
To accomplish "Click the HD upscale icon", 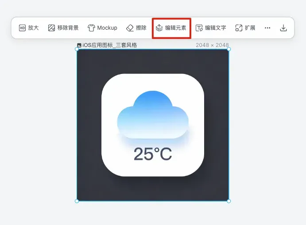I will [22, 28].
